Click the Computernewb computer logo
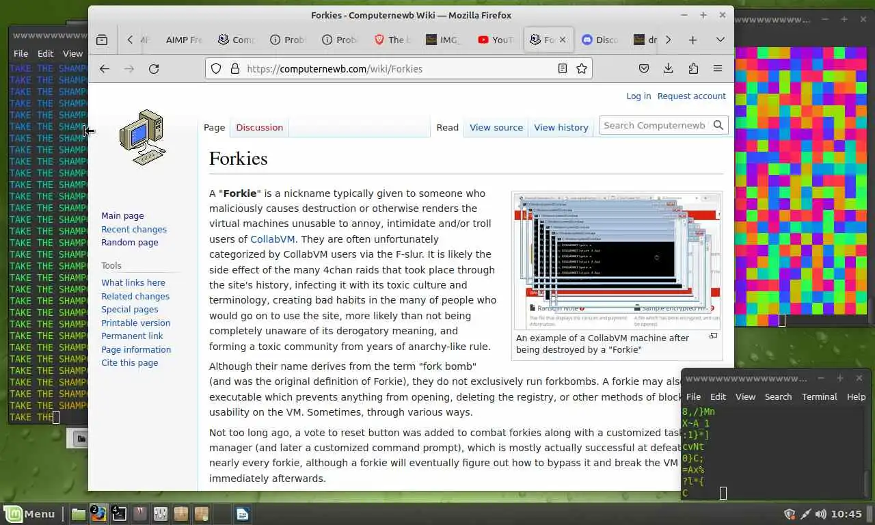Image resolution: width=875 pixels, height=525 pixels. [x=142, y=137]
